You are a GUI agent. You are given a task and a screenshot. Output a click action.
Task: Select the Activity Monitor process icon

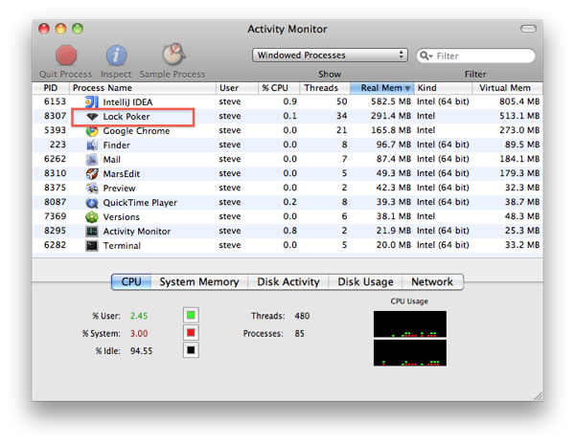click(92, 231)
